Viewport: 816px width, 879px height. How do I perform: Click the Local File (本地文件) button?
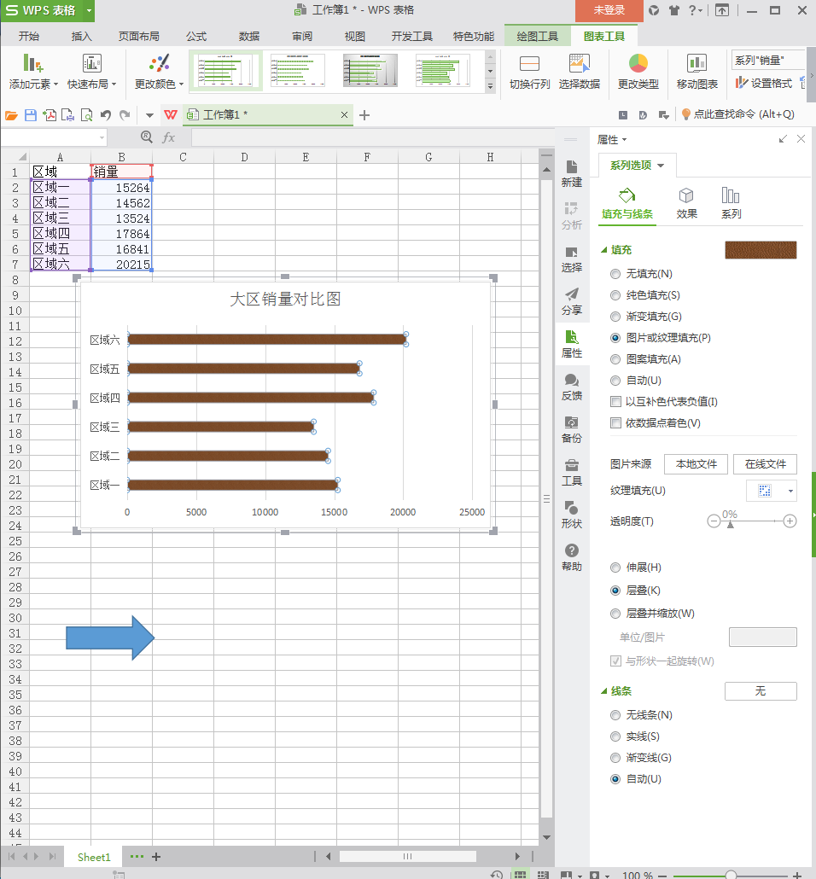[x=696, y=464]
